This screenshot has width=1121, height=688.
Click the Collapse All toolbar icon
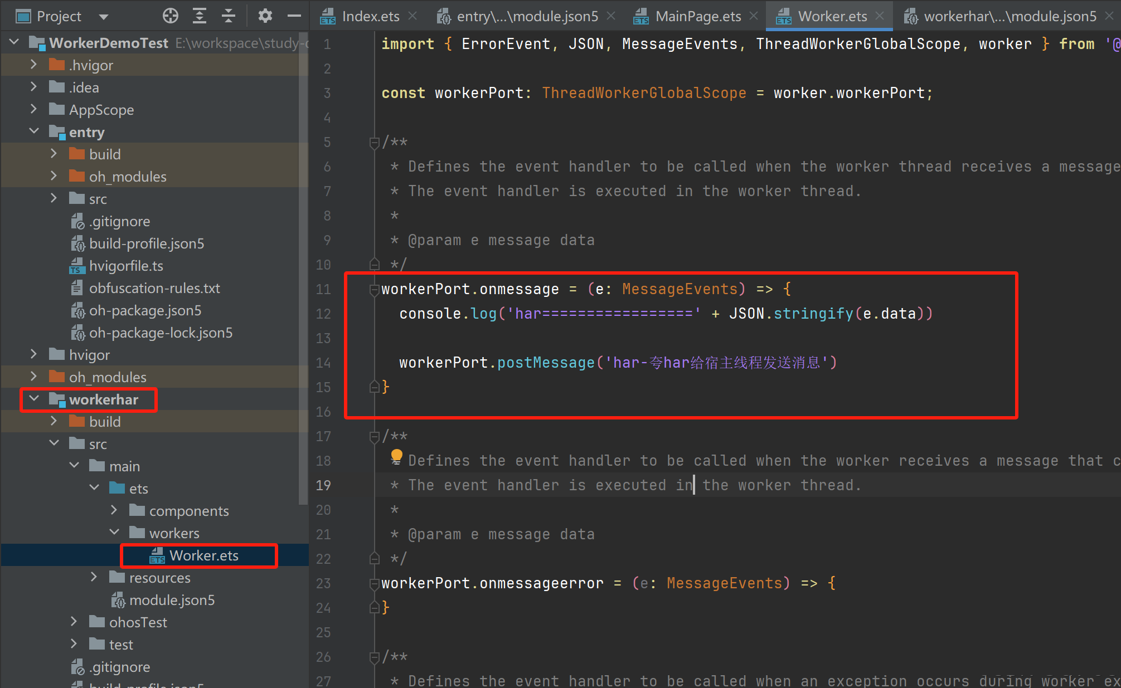(x=229, y=16)
